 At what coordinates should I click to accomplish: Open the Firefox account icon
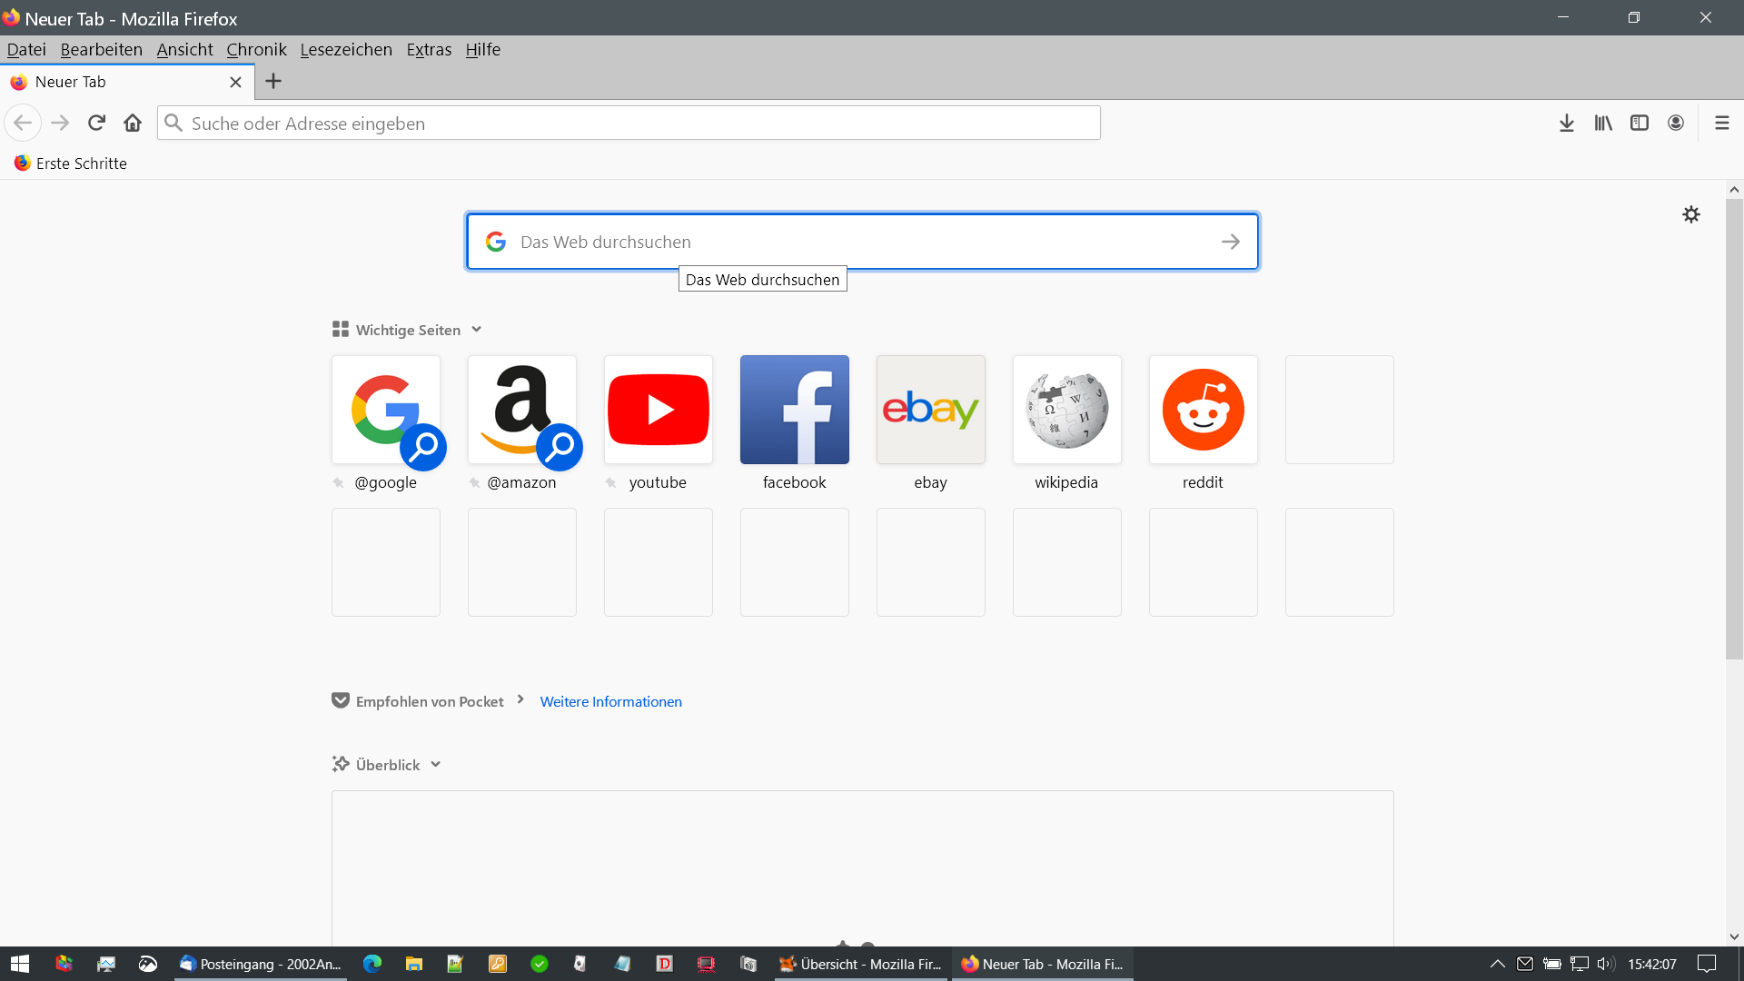tap(1676, 124)
